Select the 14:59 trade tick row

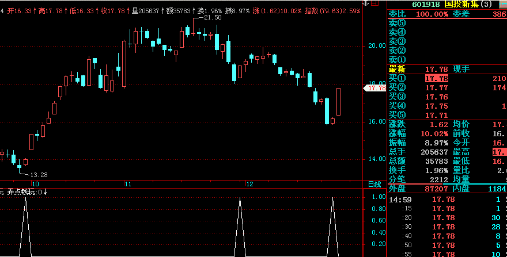coord(447,200)
